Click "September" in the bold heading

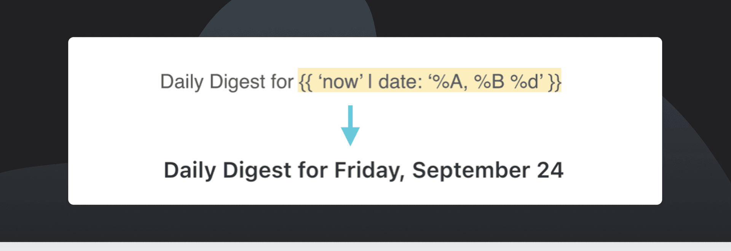click(471, 170)
